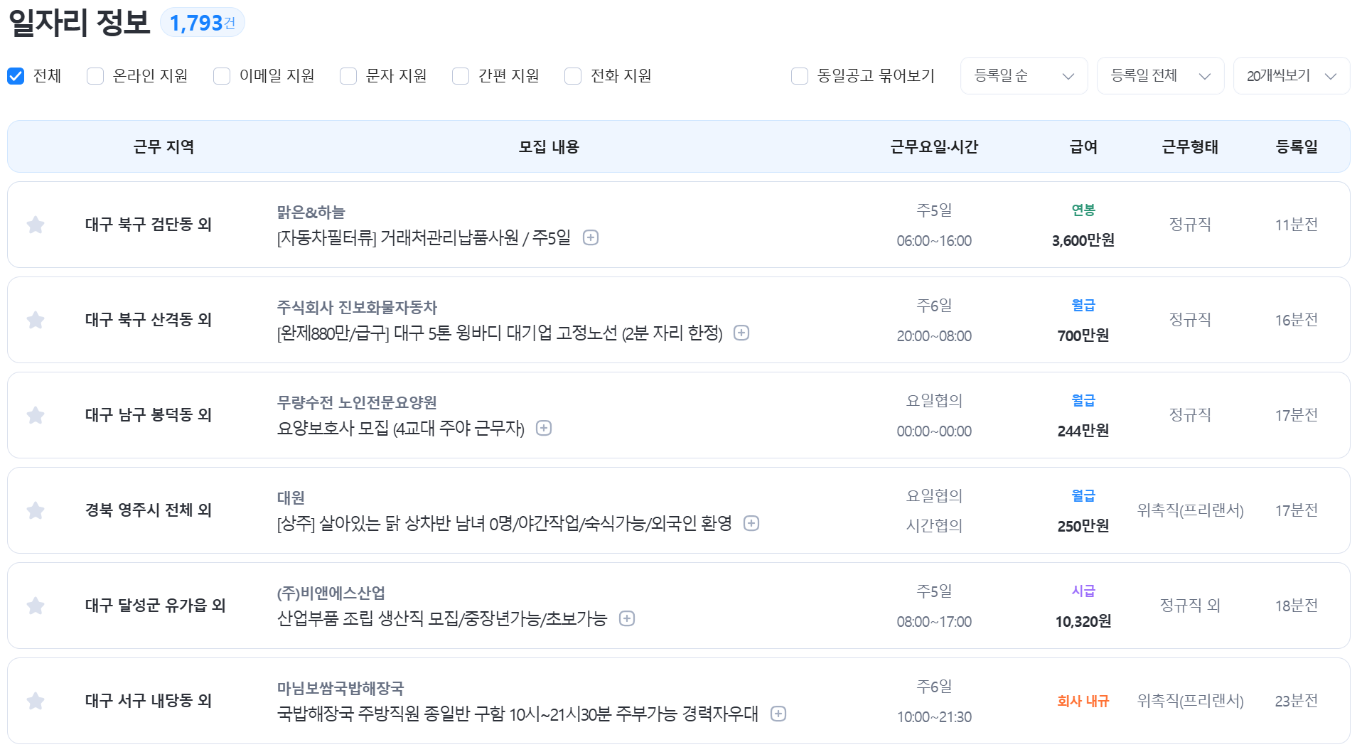Expand plus icon for 살아있는 닭 상차반 job

[751, 523]
